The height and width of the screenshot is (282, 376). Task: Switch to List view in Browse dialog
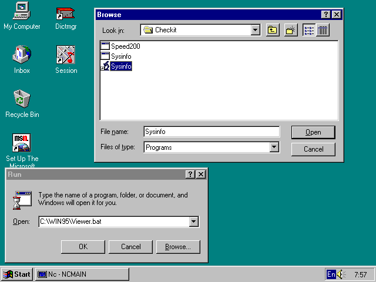tap(309, 30)
